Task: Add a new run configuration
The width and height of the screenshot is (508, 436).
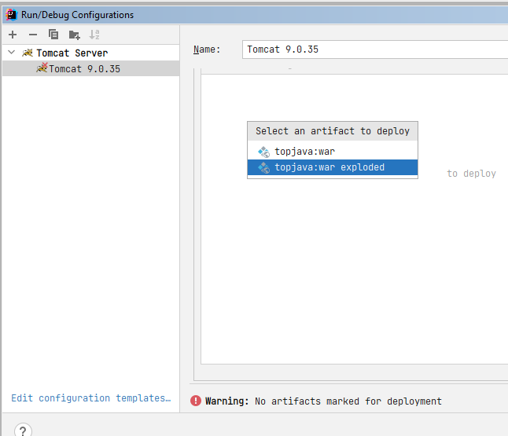Action: coord(13,35)
